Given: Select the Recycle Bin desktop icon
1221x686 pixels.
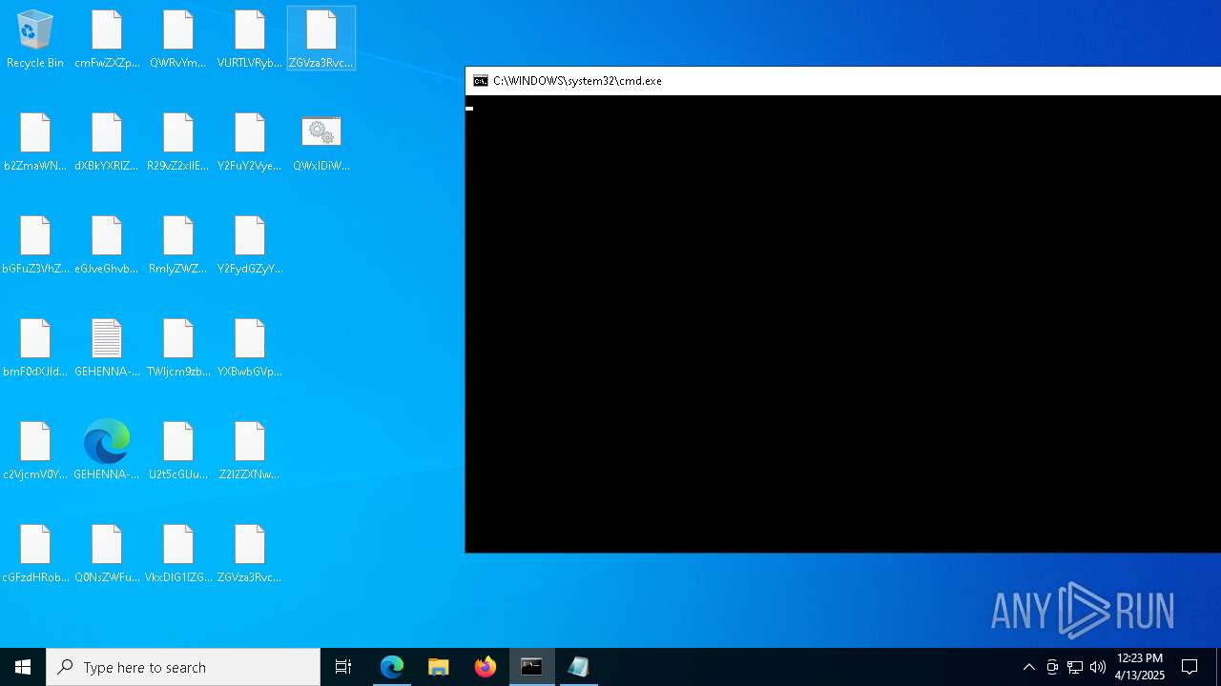Looking at the screenshot, I should pyautogui.click(x=35, y=39).
